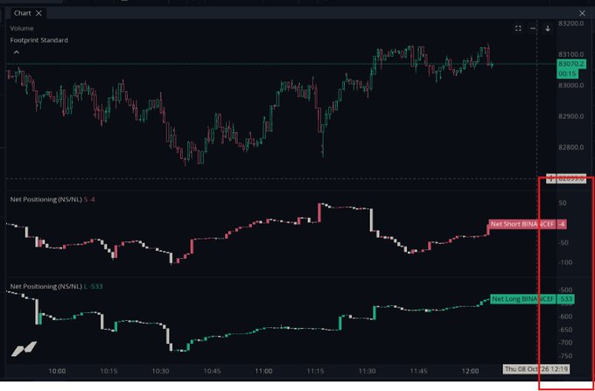Click the Net Short value tag -4
Viewport: 595px width, 391px height.
(562, 224)
